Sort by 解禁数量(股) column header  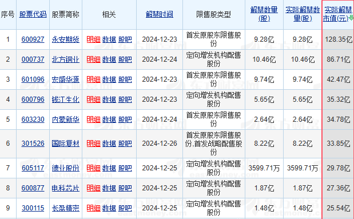[264, 14]
